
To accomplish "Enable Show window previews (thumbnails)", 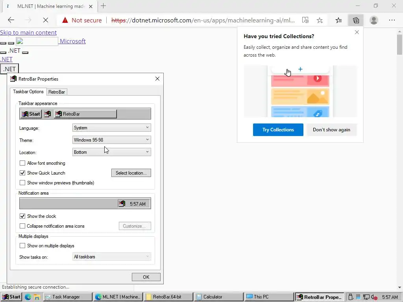I will (x=22, y=182).
